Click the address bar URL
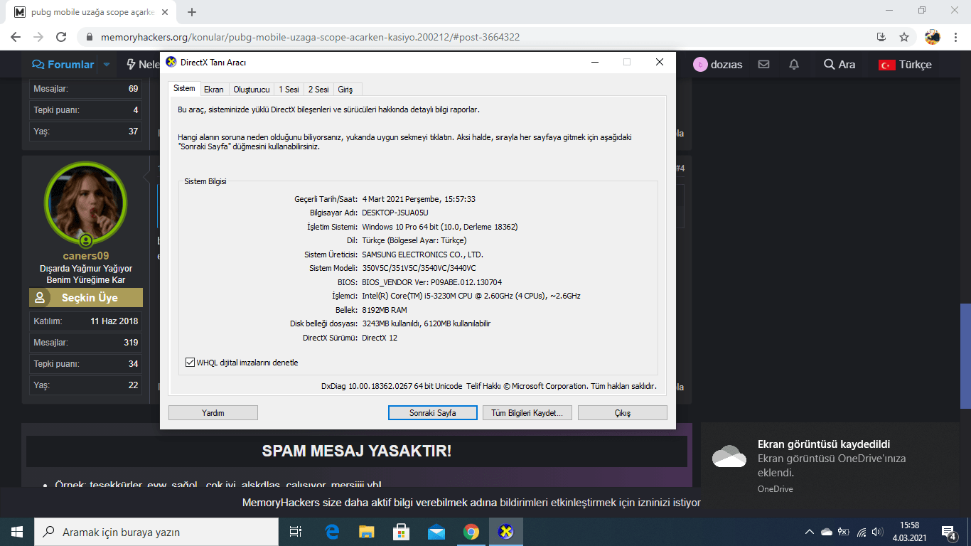The width and height of the screenshot is (971, 546). [x=311, y=37]
